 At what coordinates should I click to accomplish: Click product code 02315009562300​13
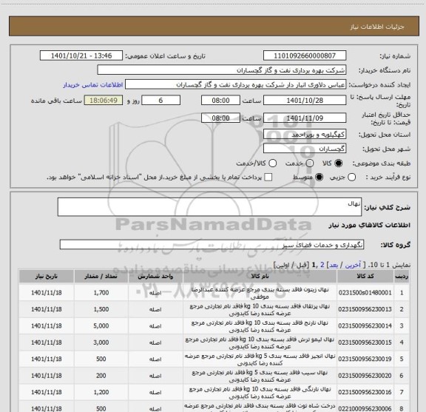click(365, 309)
